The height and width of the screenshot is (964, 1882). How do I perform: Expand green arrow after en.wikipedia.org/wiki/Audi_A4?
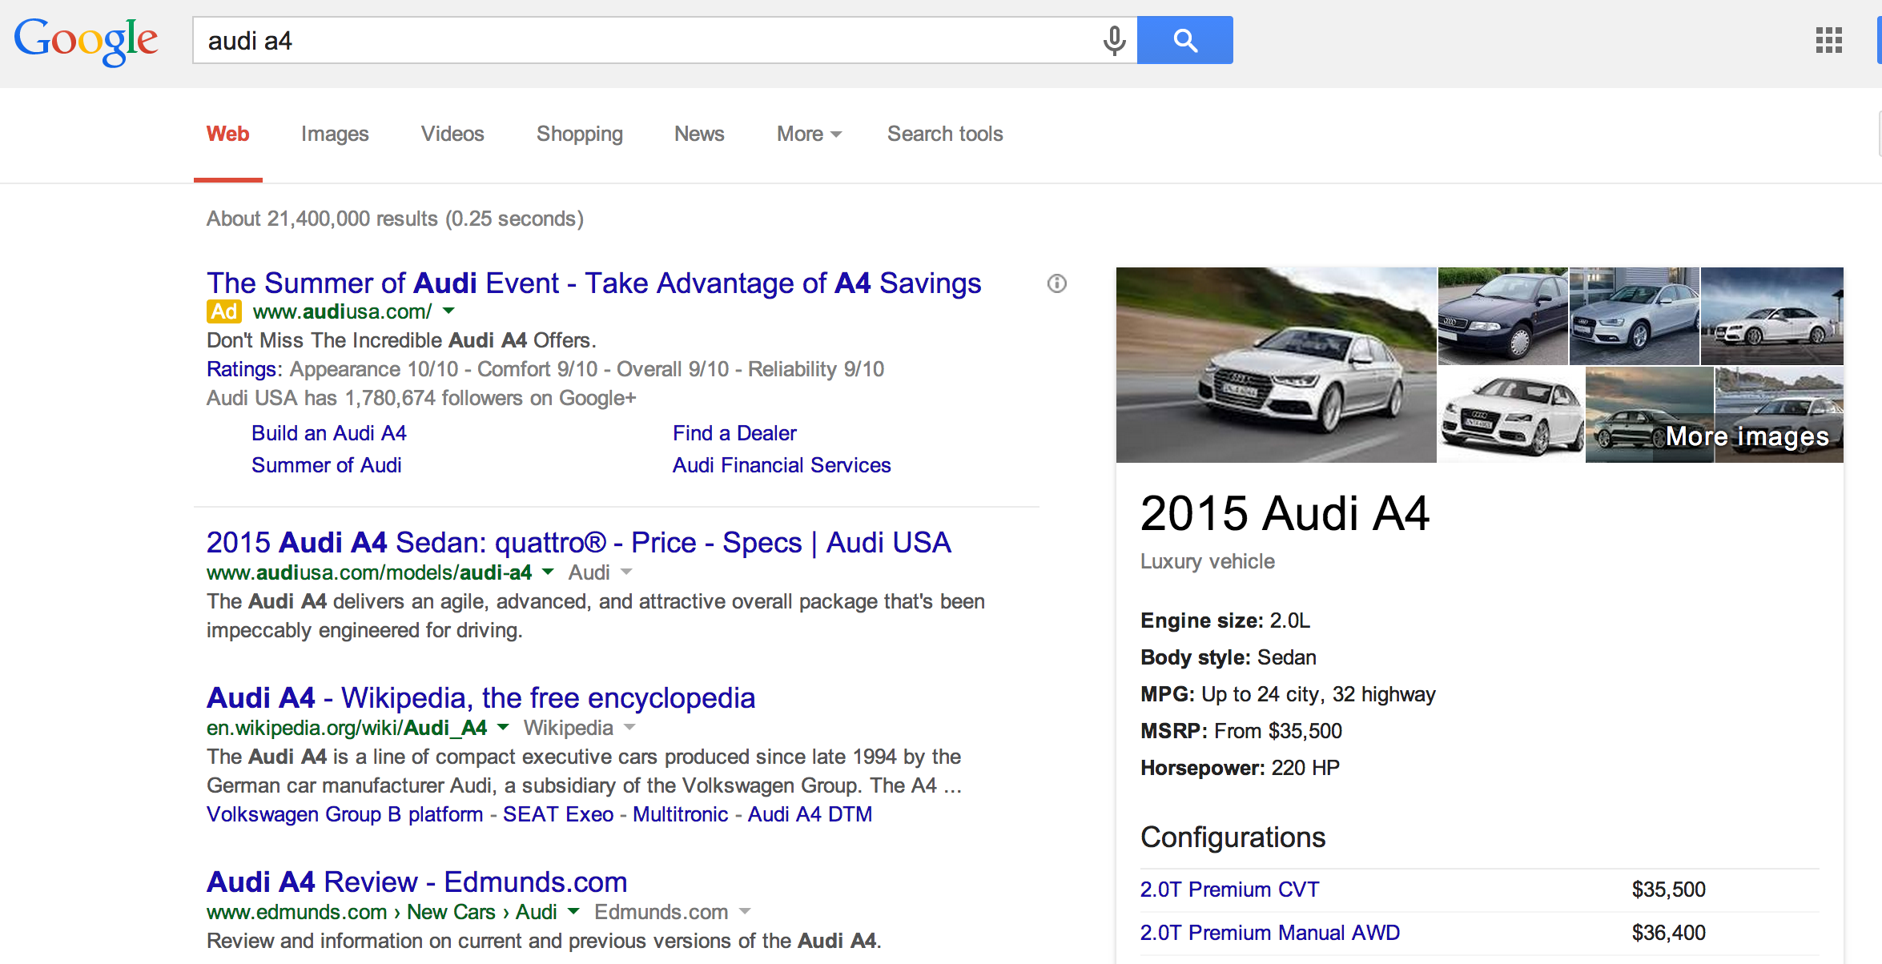click(503, 727)
